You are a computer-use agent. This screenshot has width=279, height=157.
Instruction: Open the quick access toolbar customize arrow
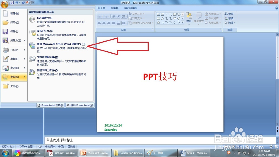click(34, 3)
